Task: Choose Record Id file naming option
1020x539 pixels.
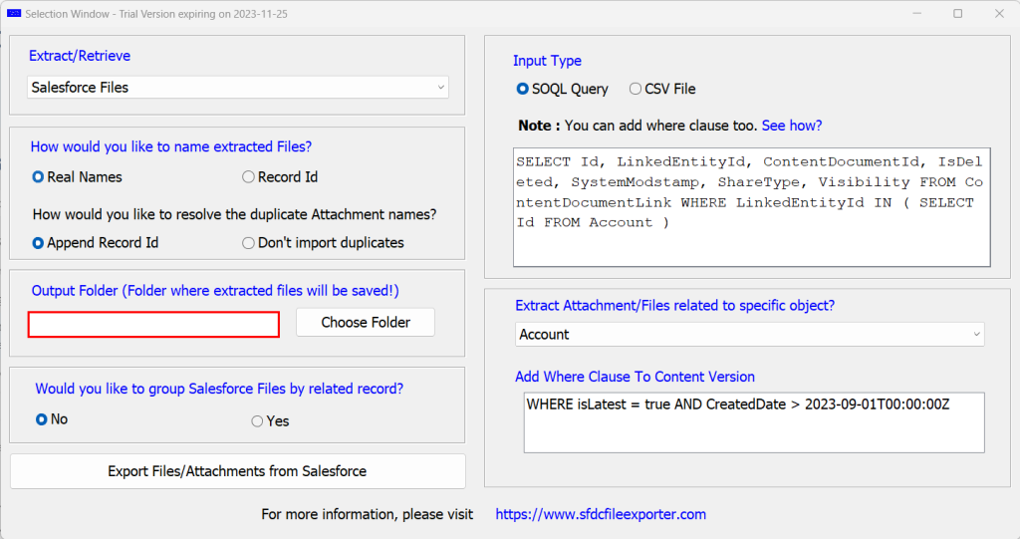Action: (249, 177)
